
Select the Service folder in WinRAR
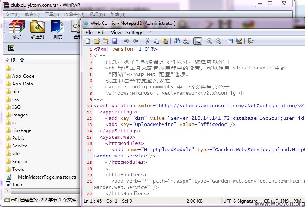17,146
